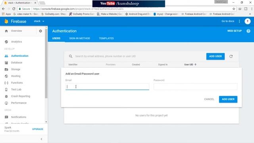Switch to the Templates tab

(106, 39)
